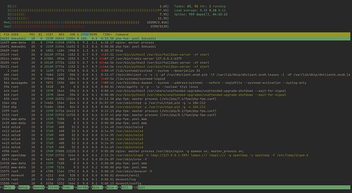Click the PID column header
The image size is (352, 193).
(7, 35)
